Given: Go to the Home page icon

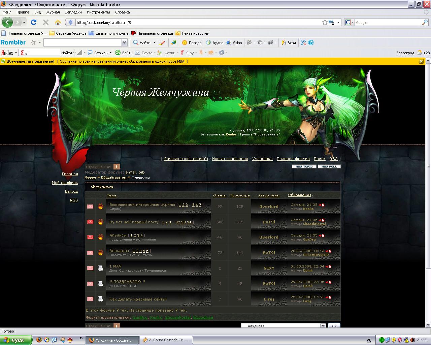Looking at the screenshot, I should (x=58, y=22).
